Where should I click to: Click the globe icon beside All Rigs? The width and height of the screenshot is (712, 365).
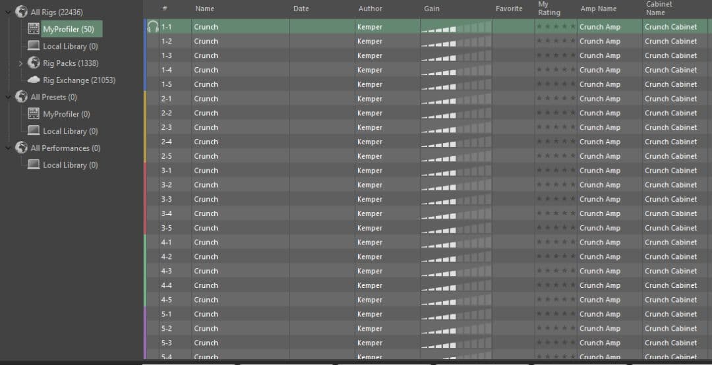pos(22,12)
